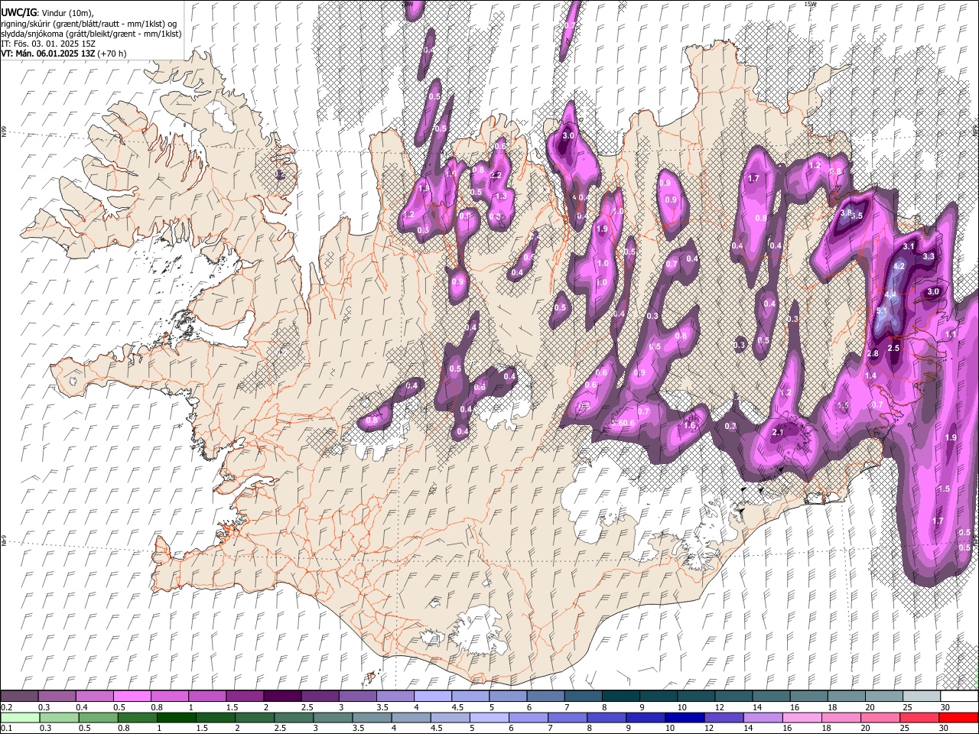Click the "0.8" label in the bottom legend row
Screen dimensions: 979x734
[x=124, y=728]
